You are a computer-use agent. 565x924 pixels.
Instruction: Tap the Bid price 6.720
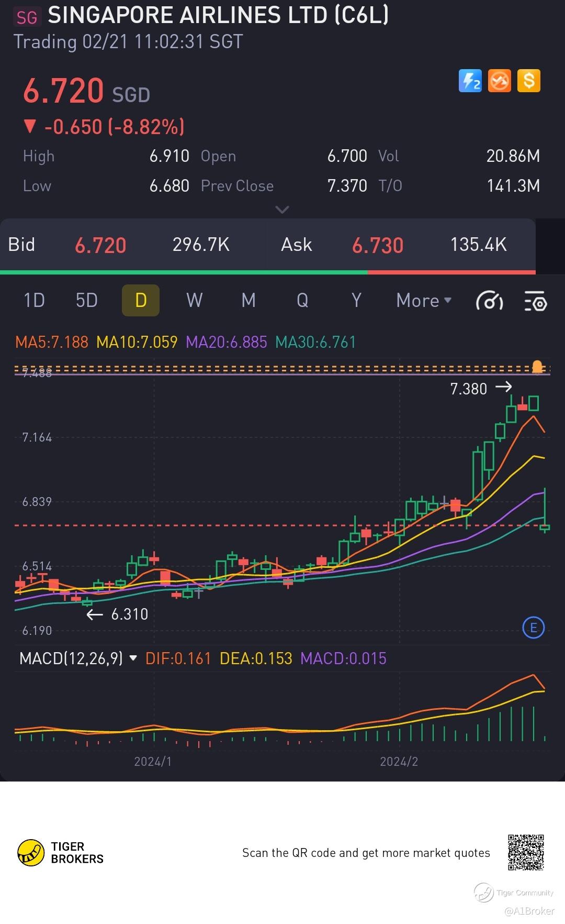(x=100, y=245)
